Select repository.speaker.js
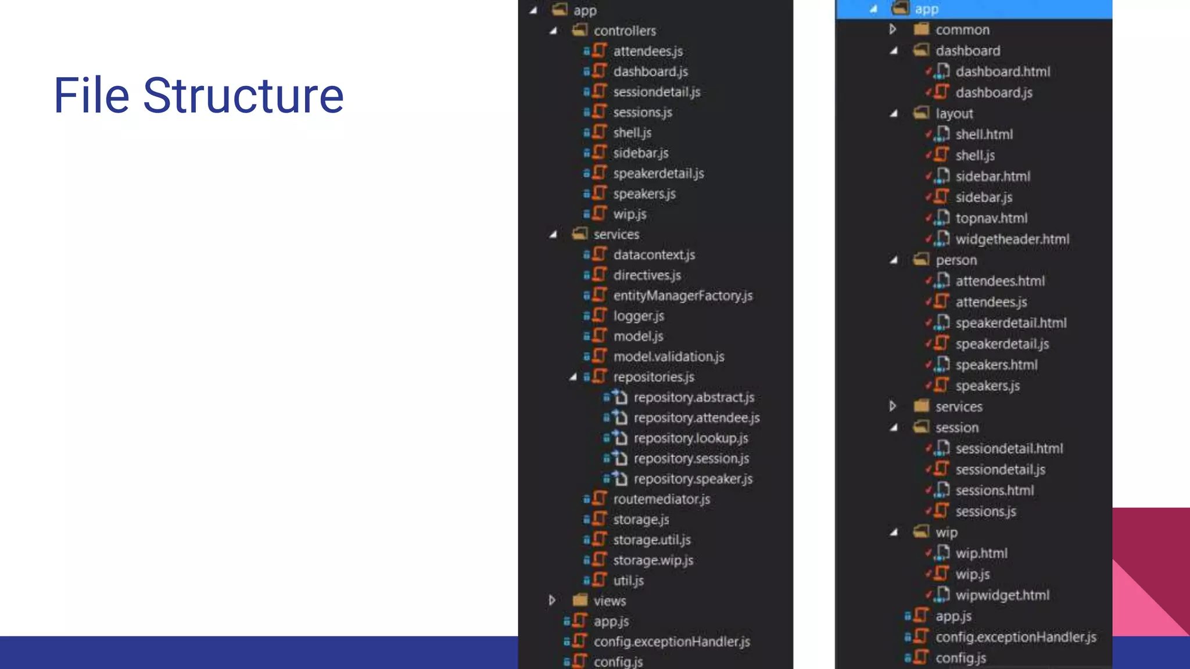Viewport: 1190px width, 669px height. coord(693,479)
